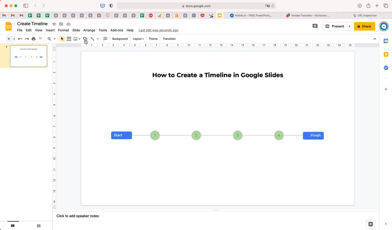Open the Theme panel
This screenshot has width=392, height=230.
click(153, 39)
